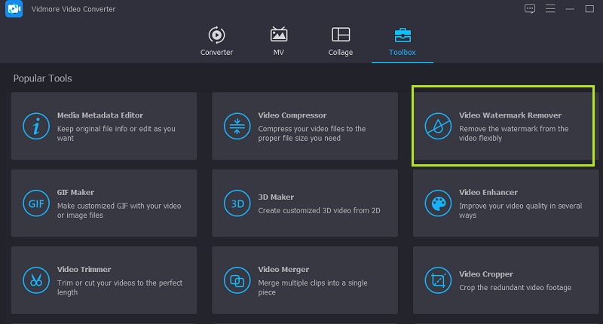Open the feedback chat icon in title bar
Image resolution: width=603 pixels, height=324 pixels.
point(529,9)
